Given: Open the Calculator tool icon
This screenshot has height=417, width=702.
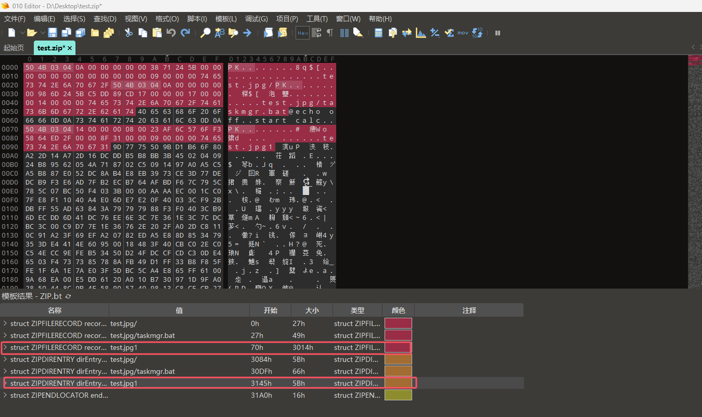Looking at the screenshot, I should click(379, 33).
